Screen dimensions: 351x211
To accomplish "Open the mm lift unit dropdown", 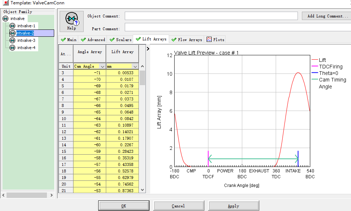I will click(x=135, y=67).
